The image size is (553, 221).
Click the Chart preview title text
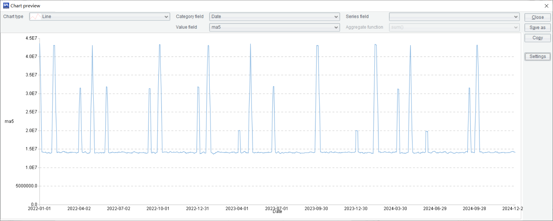(25, 6)
